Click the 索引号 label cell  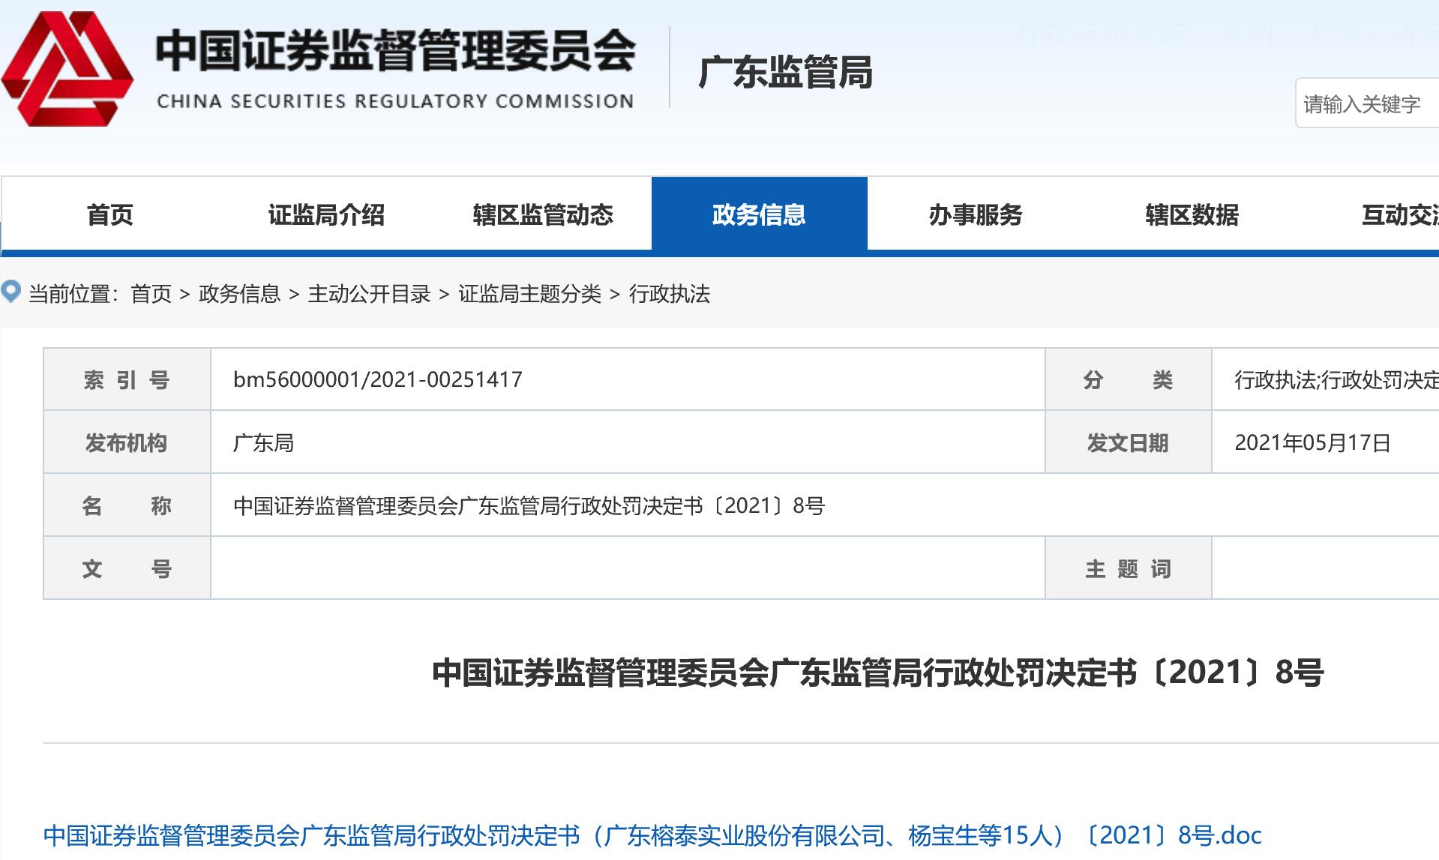pos(127,379)
